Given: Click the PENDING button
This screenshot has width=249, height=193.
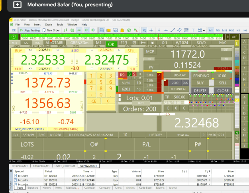Looking at the screenshot, I should pyautogui.click(x=201, y=76).
